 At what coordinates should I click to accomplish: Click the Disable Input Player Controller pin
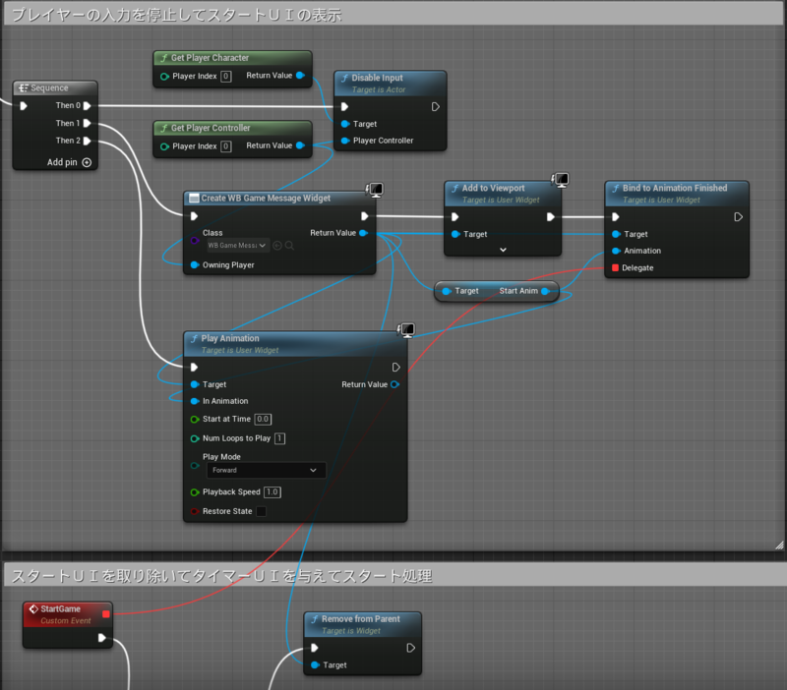point(345,141)
